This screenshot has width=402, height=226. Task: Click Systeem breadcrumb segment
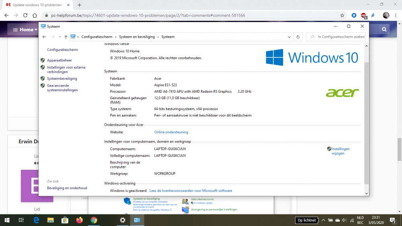coord(168,37)
